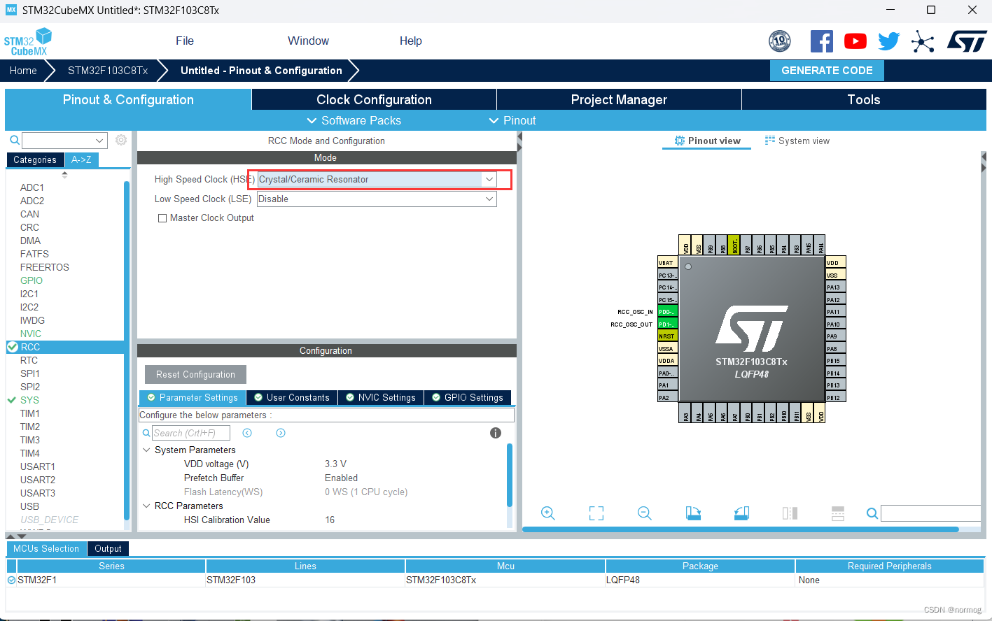Click the horizontal flip chip icon
992x621 pixels.
point(790,513)
